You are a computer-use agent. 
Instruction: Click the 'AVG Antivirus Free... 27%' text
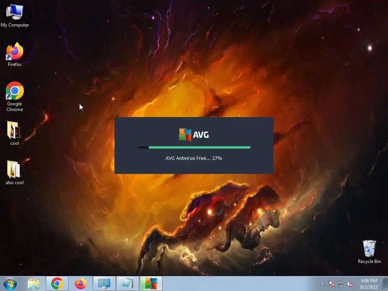click(x=194, y=158)
